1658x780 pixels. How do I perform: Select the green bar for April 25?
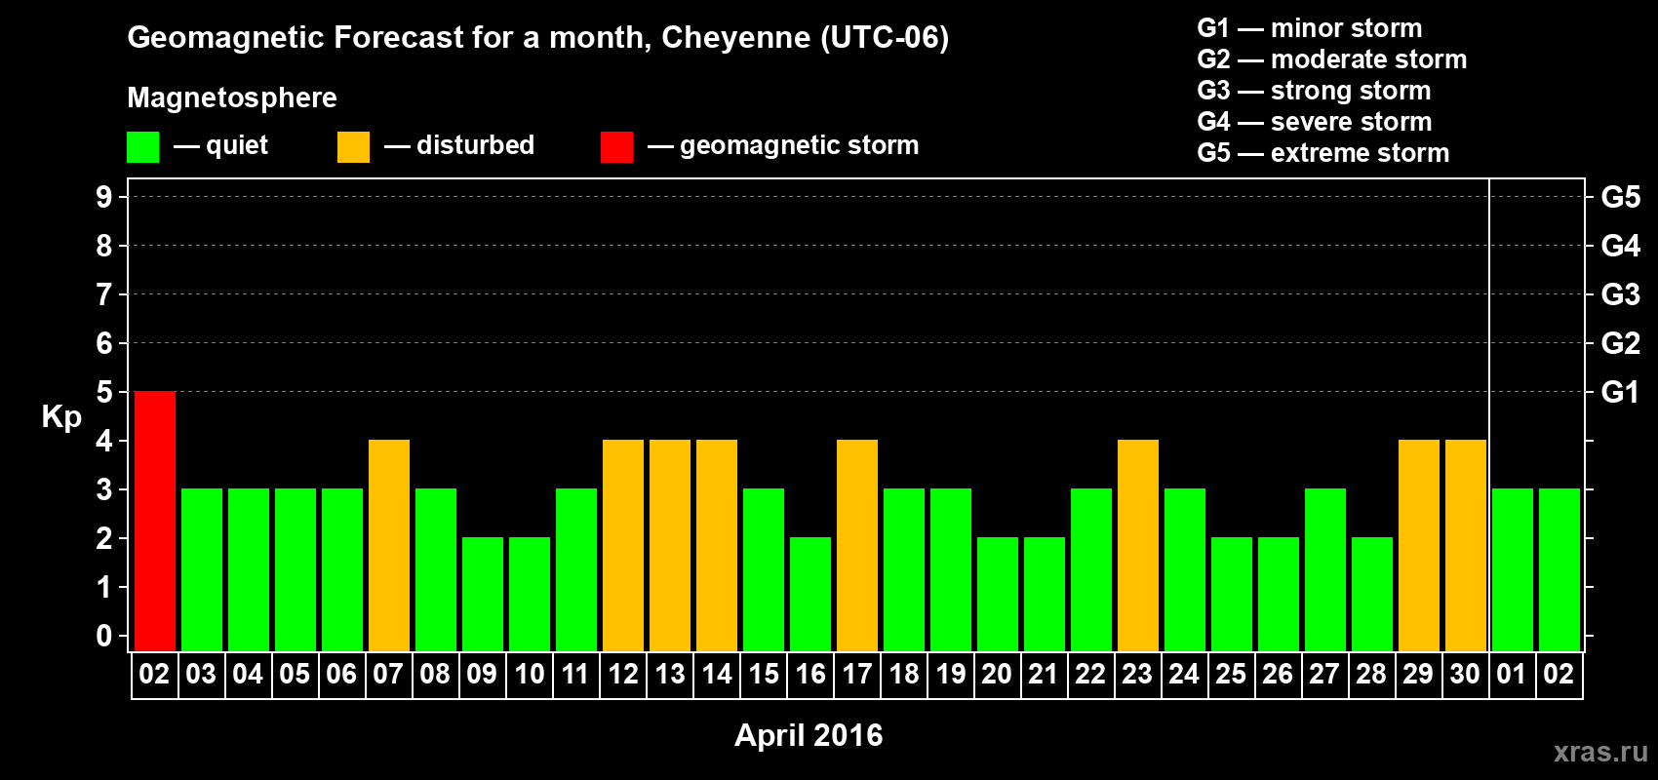1232,595
